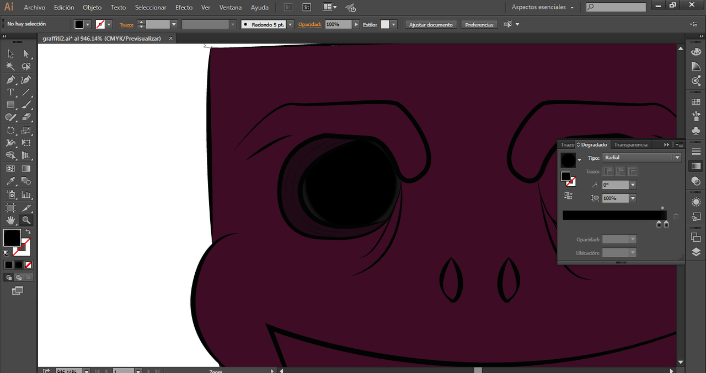Set paint mode to Gradient in toolbox
Screen dimensions: 706x373
click(18, 265)
